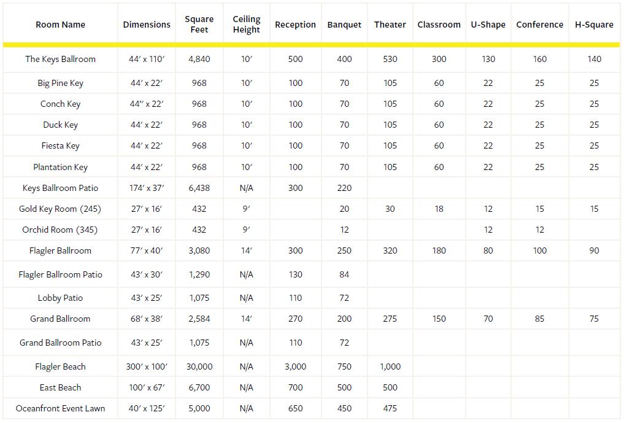
Task: Click the 2,584 square feet cell
Action: coord(199,319)
